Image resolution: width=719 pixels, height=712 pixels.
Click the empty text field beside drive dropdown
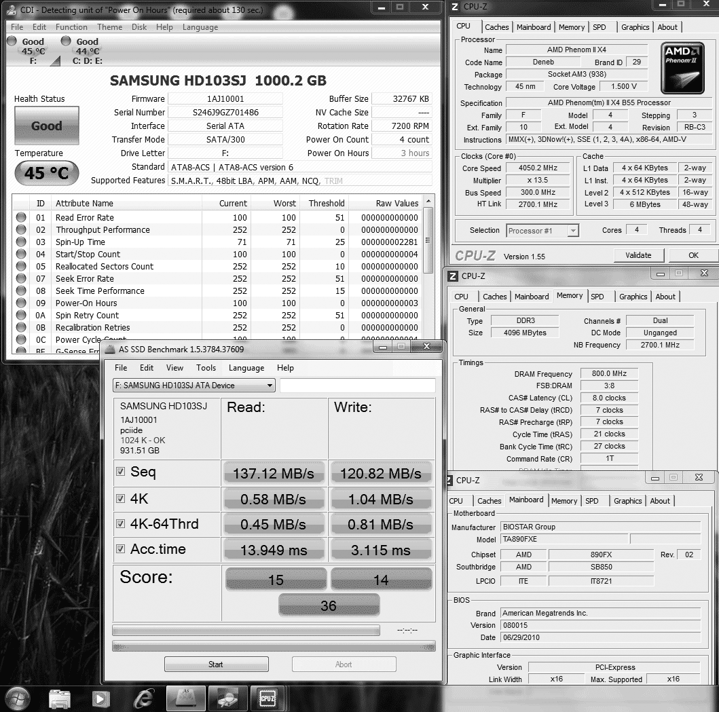click(x=357, y=386)
